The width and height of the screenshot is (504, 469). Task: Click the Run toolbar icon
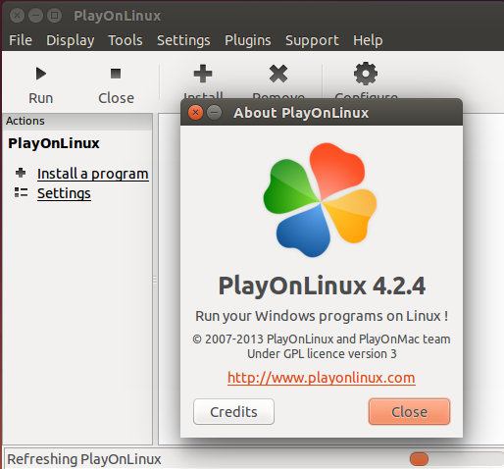click(x=41, y=74)
